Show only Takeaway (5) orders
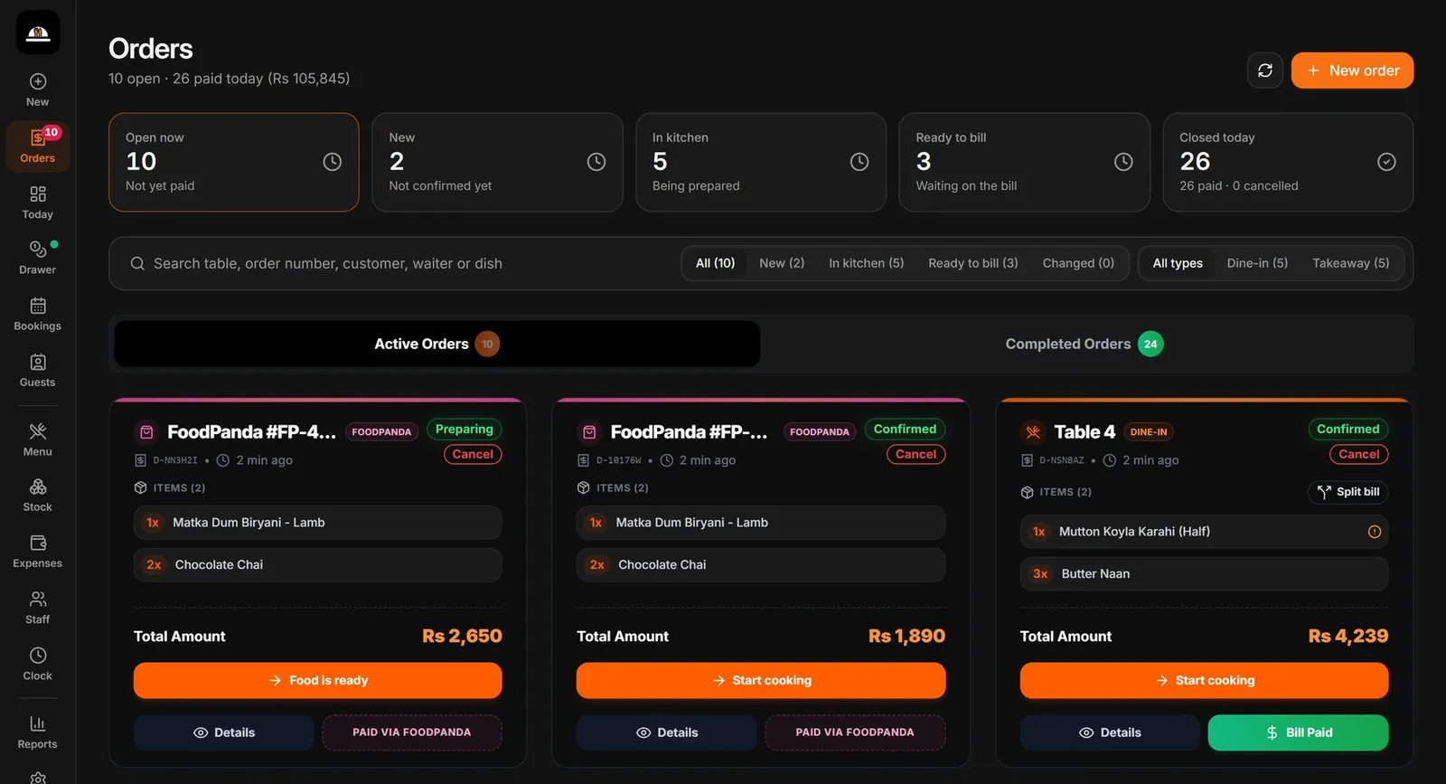The width and height of the screenshot is (1446, 784). point(1350,263)
